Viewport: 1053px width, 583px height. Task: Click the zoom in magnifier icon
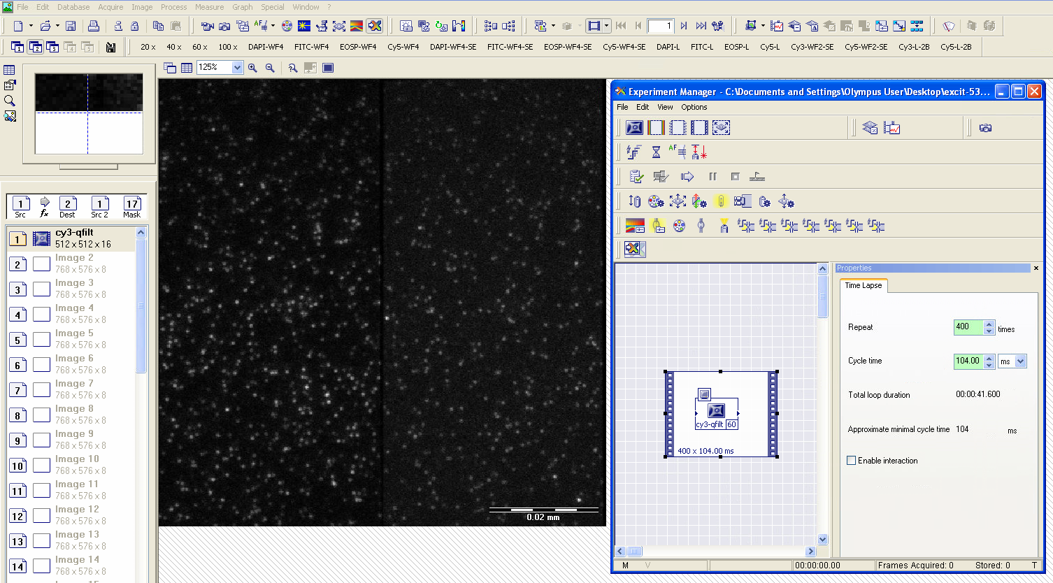252,68
